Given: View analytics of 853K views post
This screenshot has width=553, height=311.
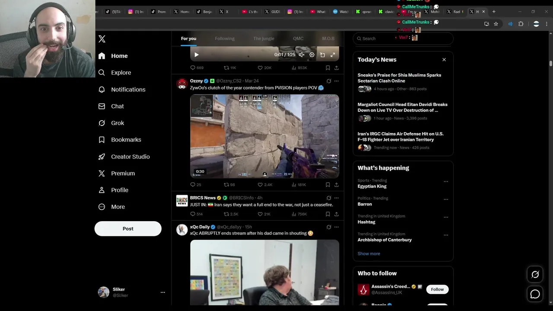Looking at the screenshot, I should pos(299,68).
